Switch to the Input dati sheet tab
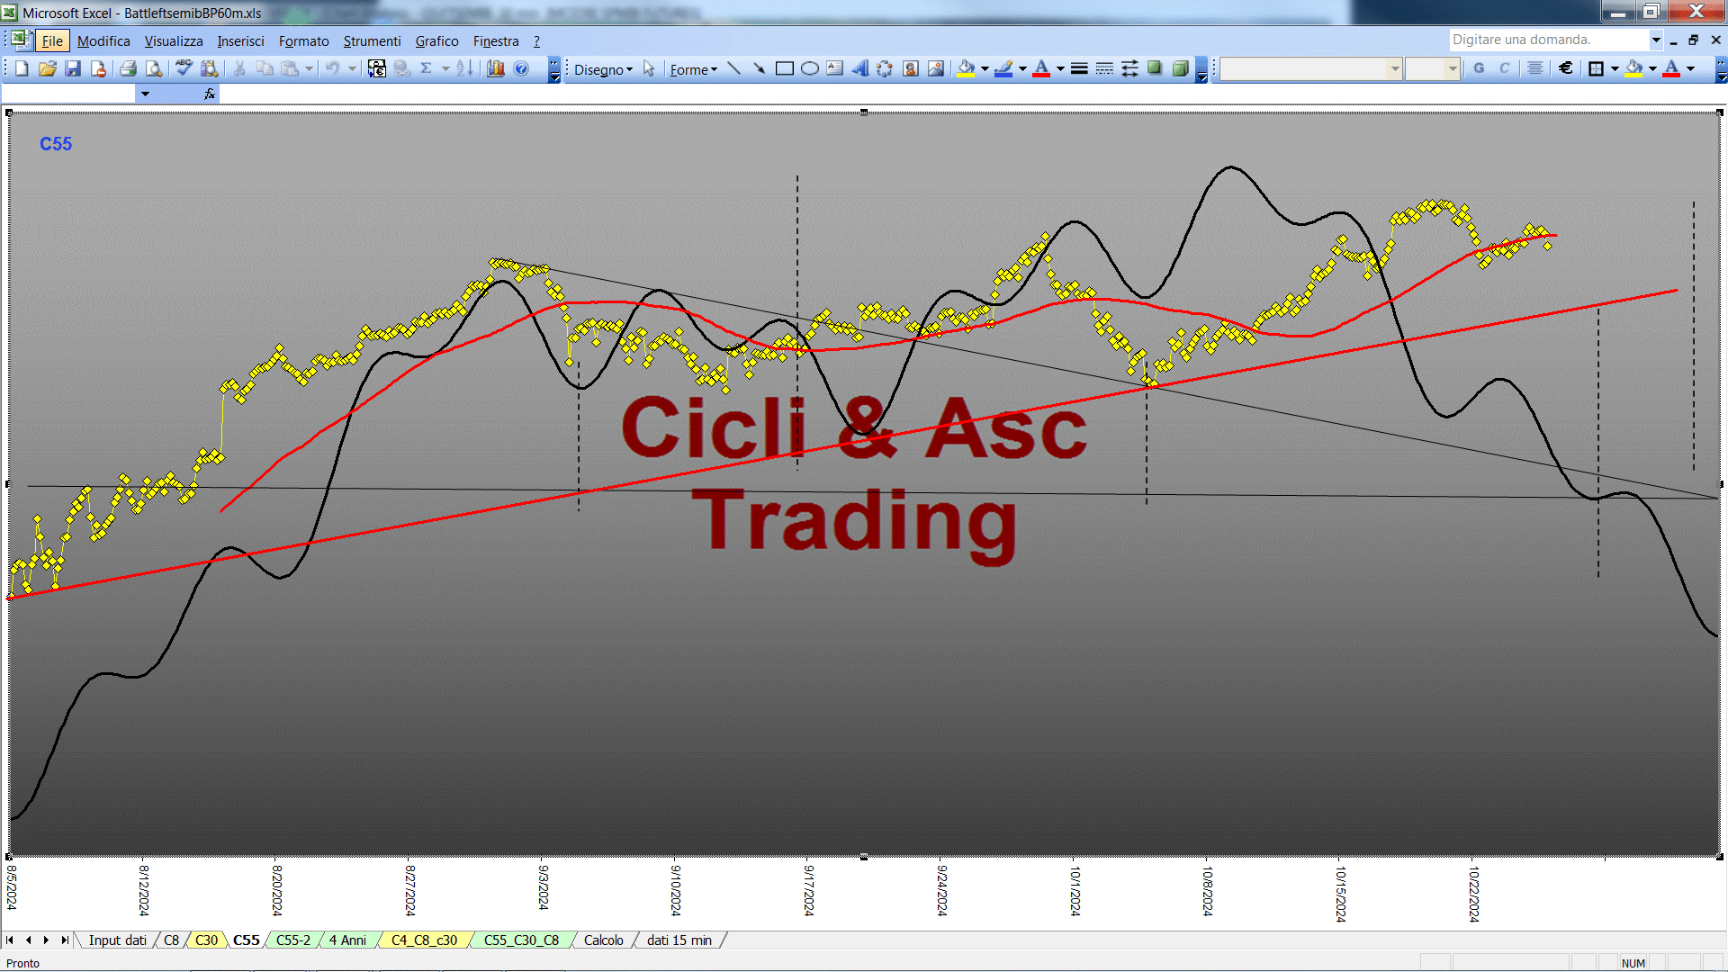Viewport: 1728px width, 972px height. point(117,940)
